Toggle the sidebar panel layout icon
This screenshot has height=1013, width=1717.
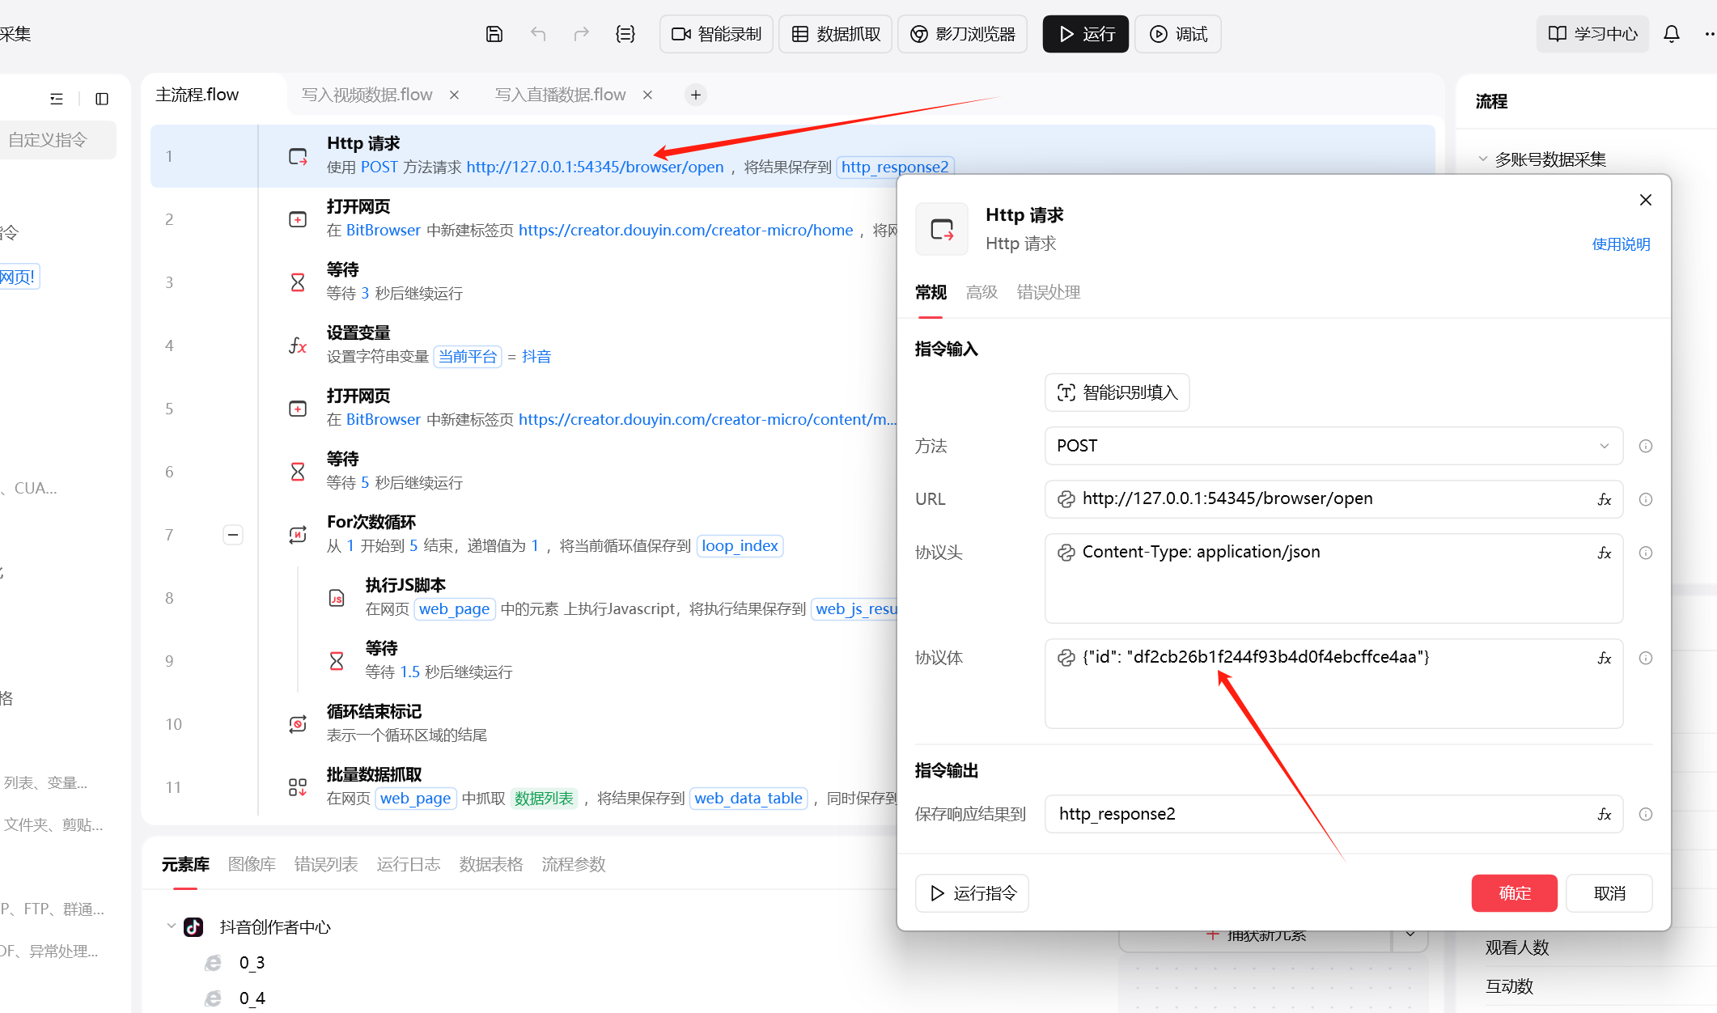point(102,99)
